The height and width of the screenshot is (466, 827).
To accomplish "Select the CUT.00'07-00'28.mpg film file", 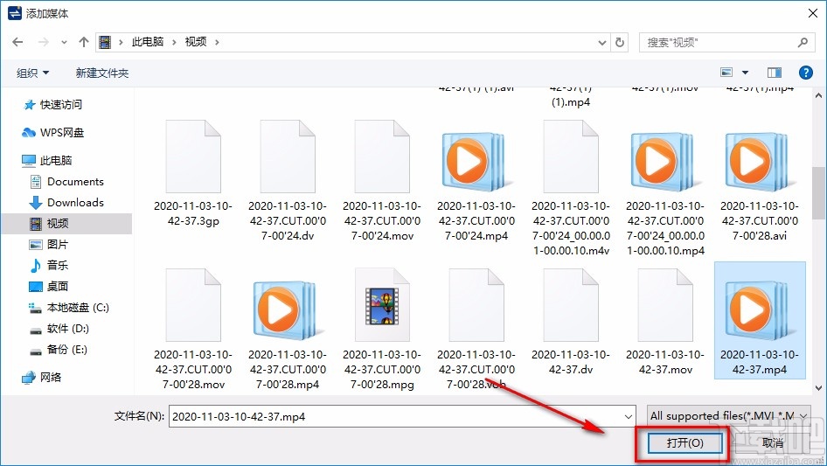I will point(382,330).
